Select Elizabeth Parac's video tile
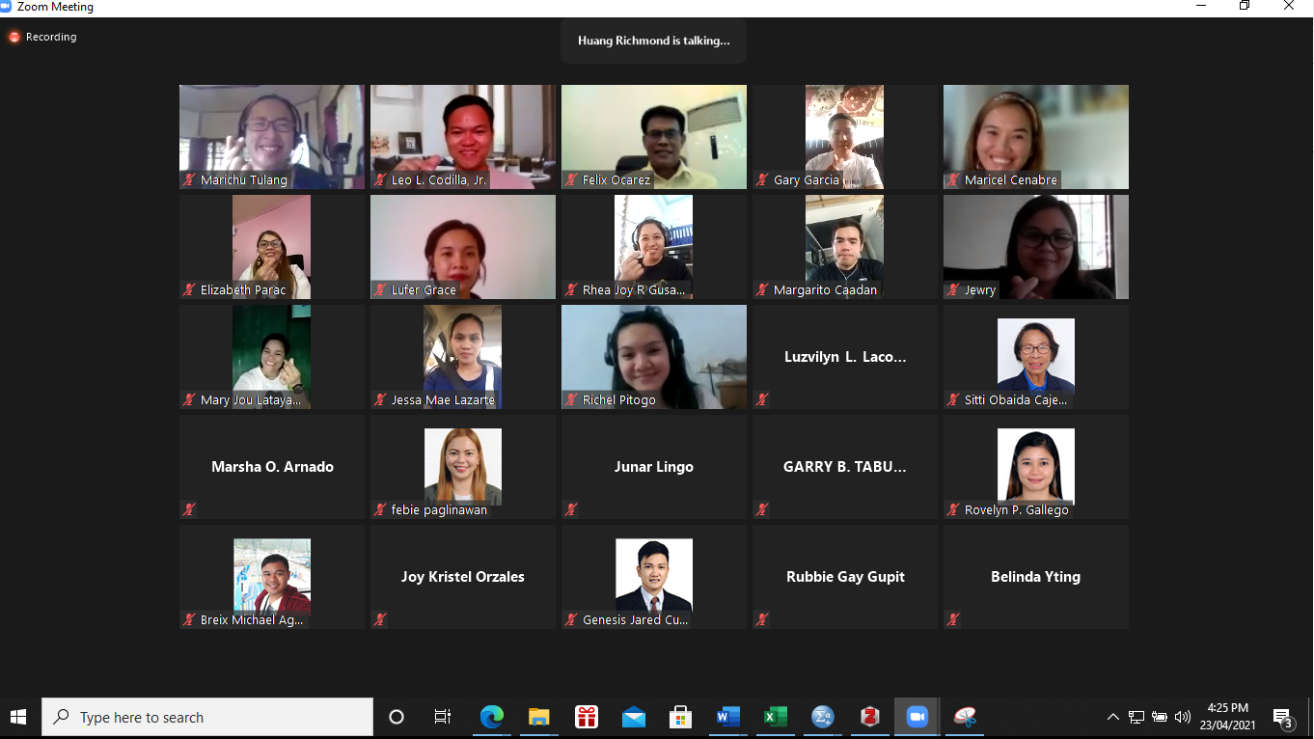 (x=272, y=247)
